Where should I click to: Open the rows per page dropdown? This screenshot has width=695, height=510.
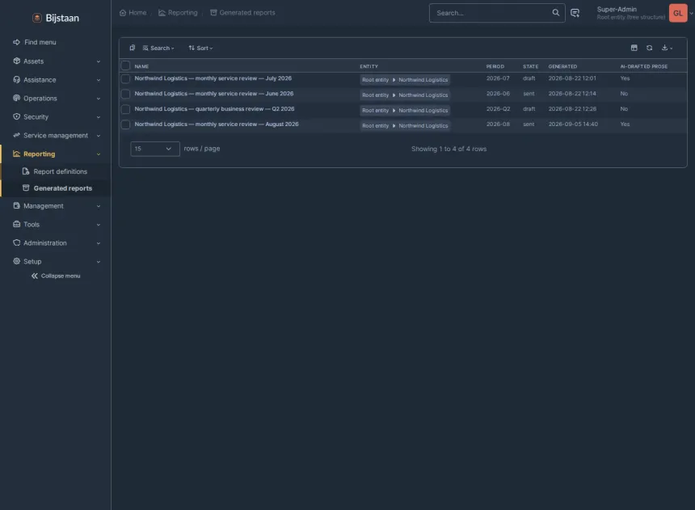[x=154, y=149]
